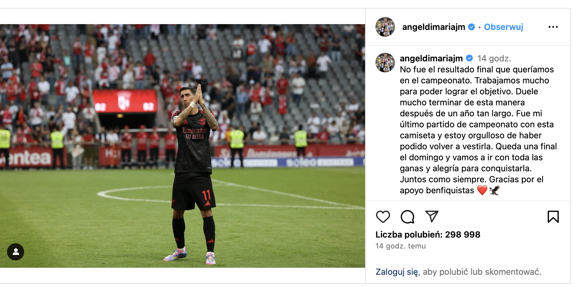The width and height of the screenshot is (577, 287).
Task: Click the verified badge next to caption username
Action: [469, 58]
